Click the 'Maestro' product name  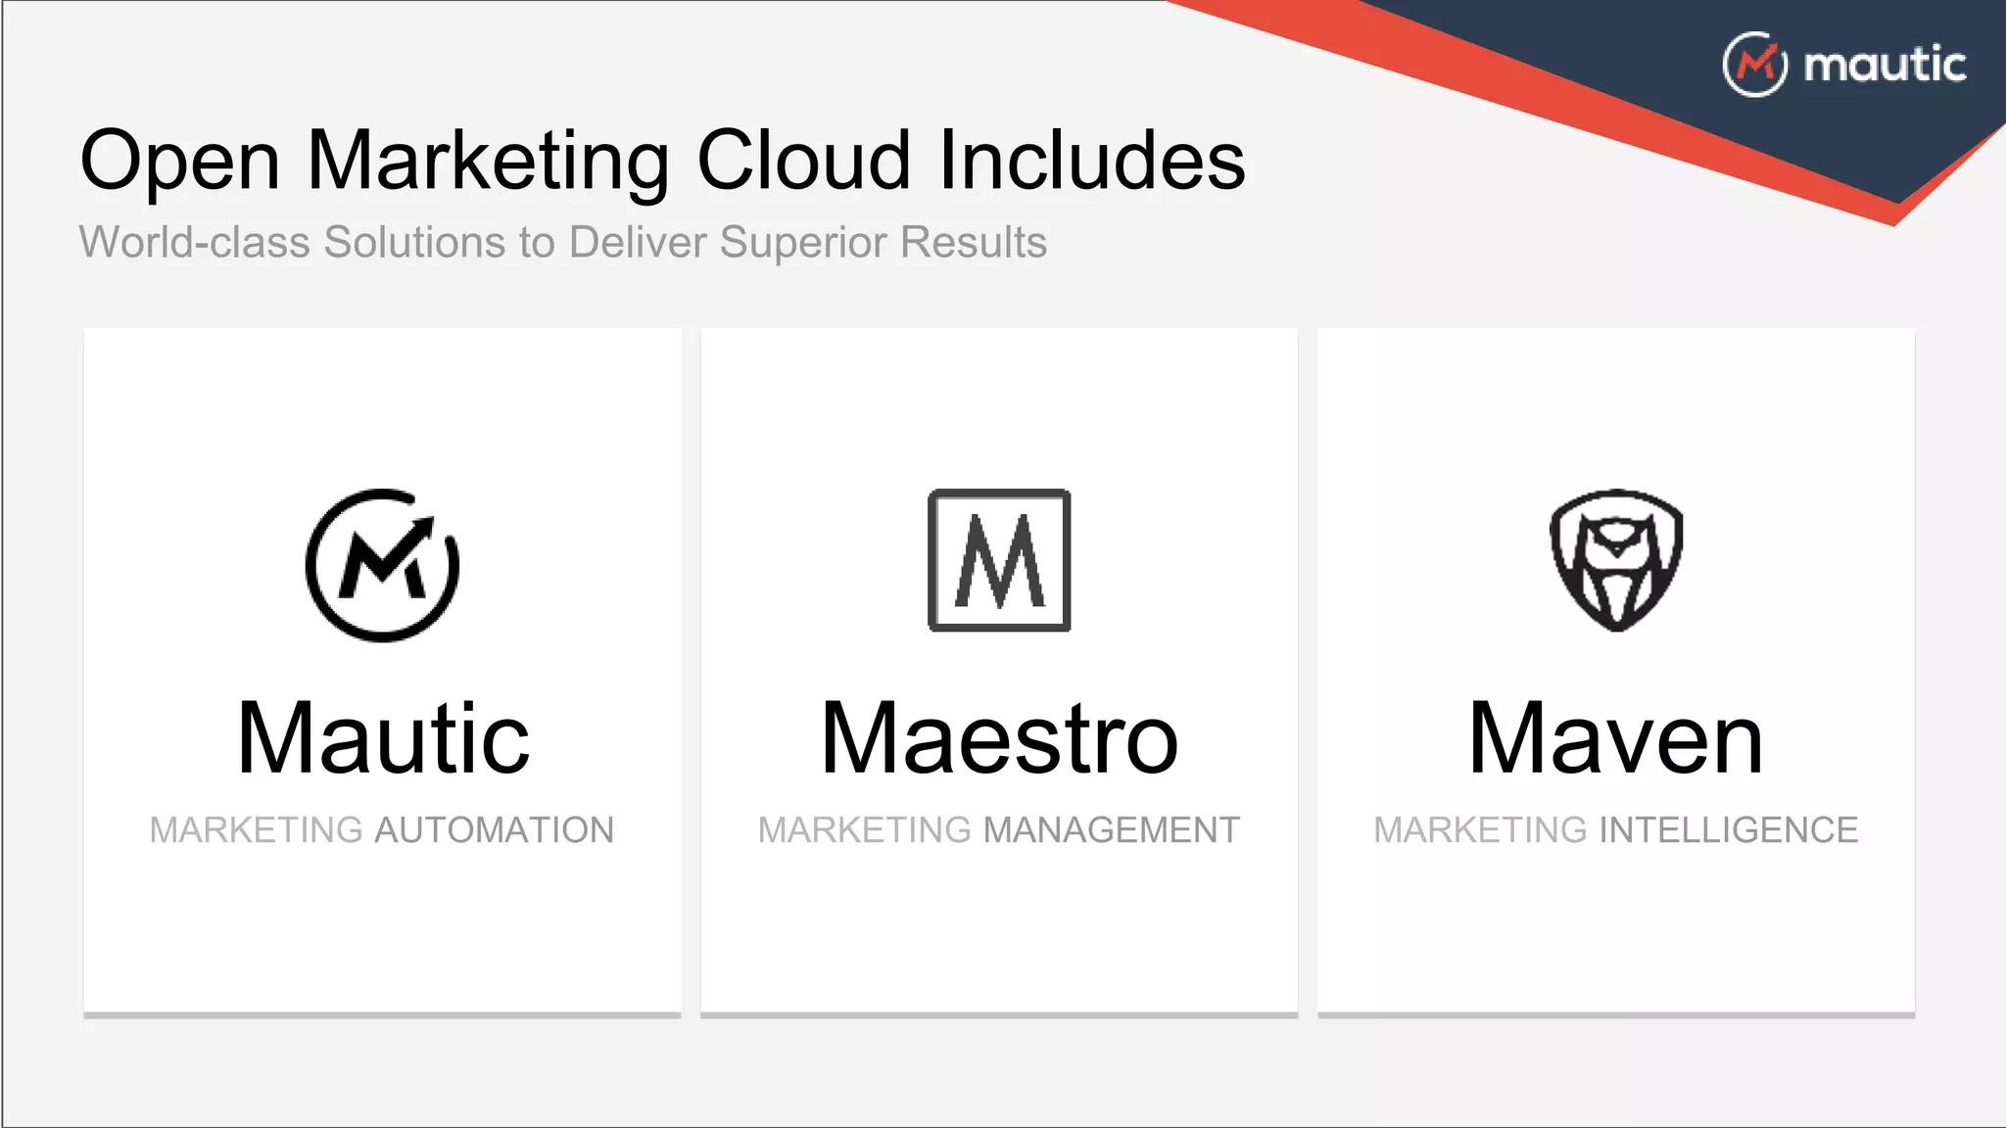[x=999, y=737]
